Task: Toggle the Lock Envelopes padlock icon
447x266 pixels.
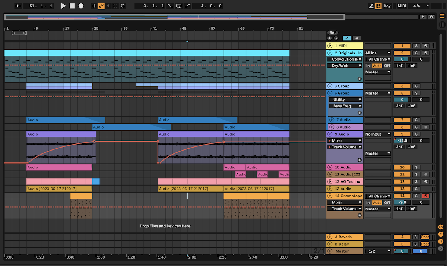Action: (356, 38)
